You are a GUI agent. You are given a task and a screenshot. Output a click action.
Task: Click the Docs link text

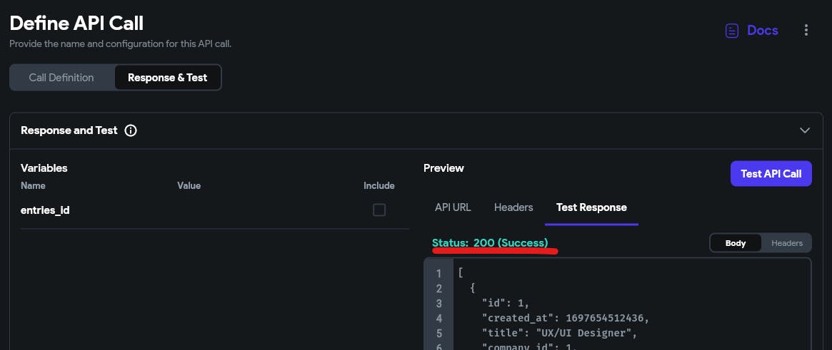pyautogui.click(x=763, y=31)
